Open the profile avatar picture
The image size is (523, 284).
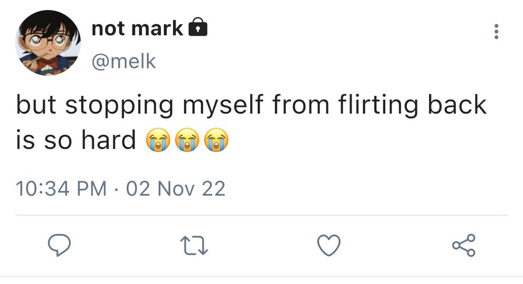pyautogui.click(x=48, y=43)
